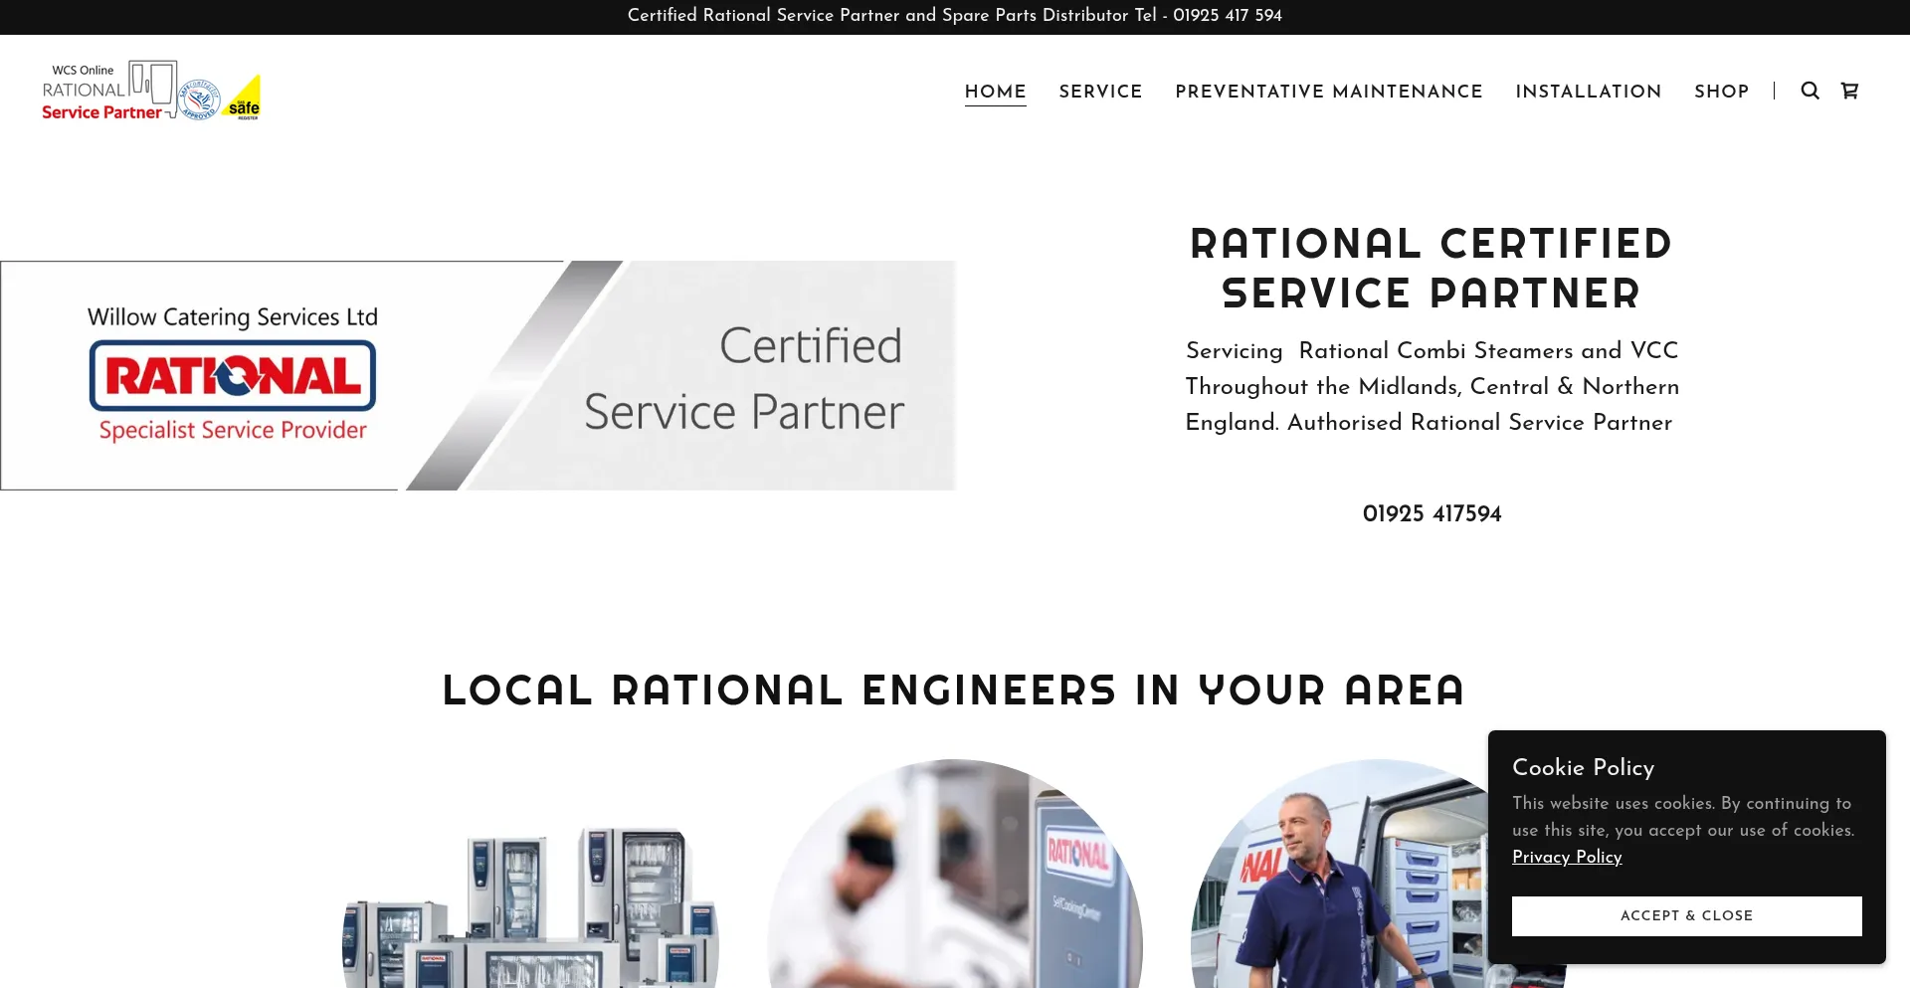Click the Servicing Rational Combi Steamers paragraph
1910x988 pixels.
(x=1432, y=386)
